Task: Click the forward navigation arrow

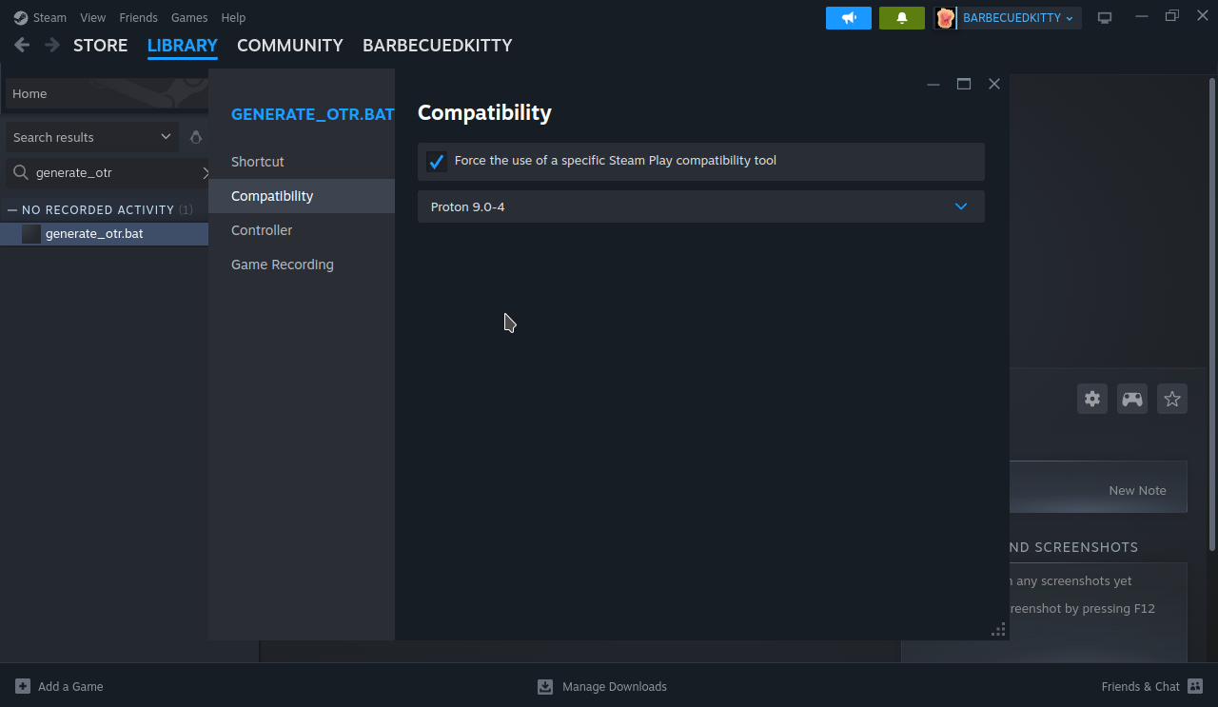Action: pyautogui.click(x=52, y=46)
